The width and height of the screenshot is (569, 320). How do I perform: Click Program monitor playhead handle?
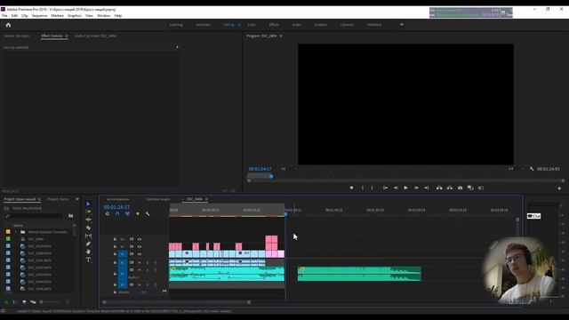(x=271, y=176)
